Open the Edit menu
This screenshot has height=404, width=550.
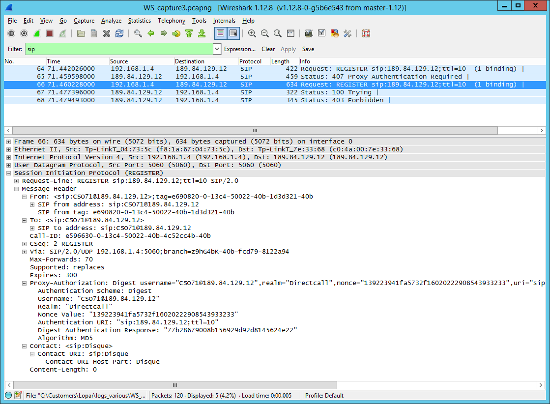(29, 21)
